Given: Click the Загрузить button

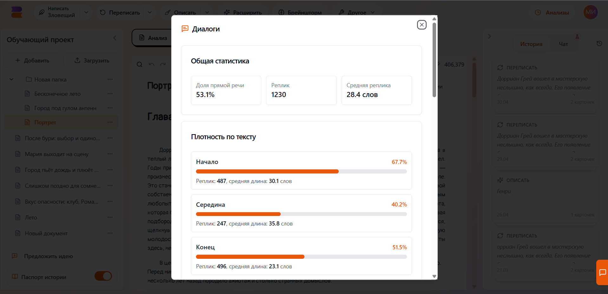Looking at the screenshot, I should click(x=92, y=60).
